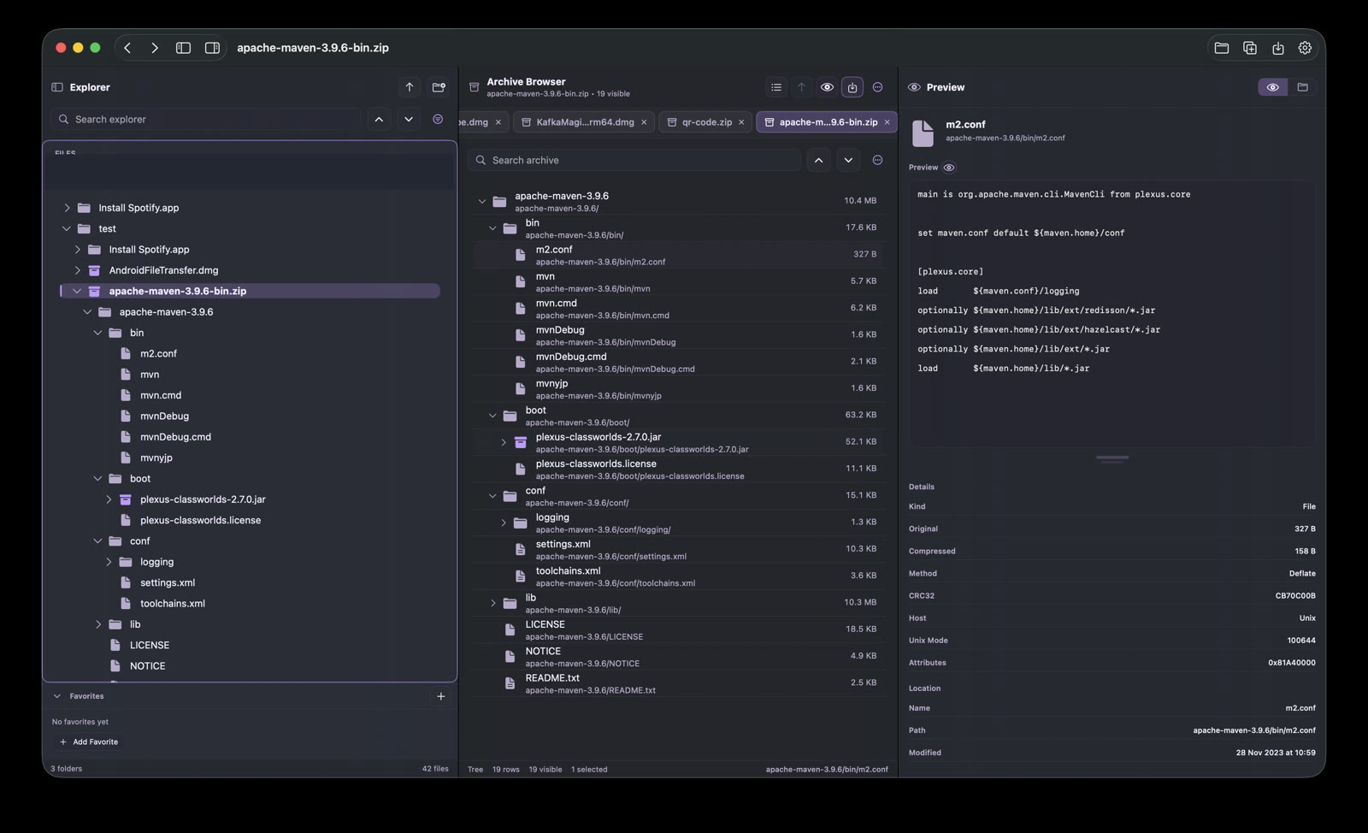Viewport: 1368px width, 833px height.
Task: Switch to the KafkaMagi...rm64.dmg tab
Action: tap(585, 122)
